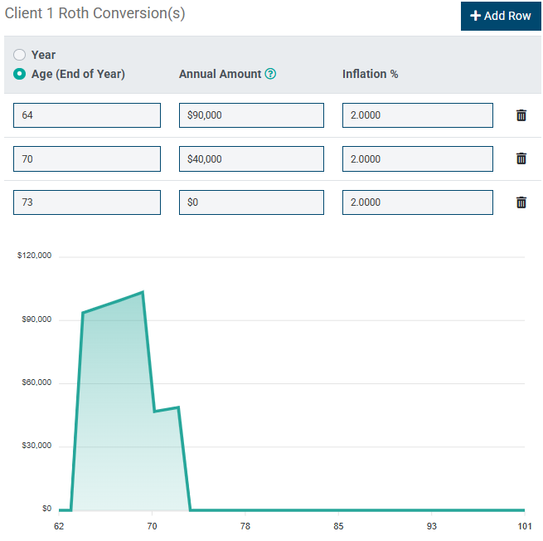Screen dimensions: 543x541
Task: Click the chart's highest peak point
Action: pyautogui.click(x=143, y=292)
